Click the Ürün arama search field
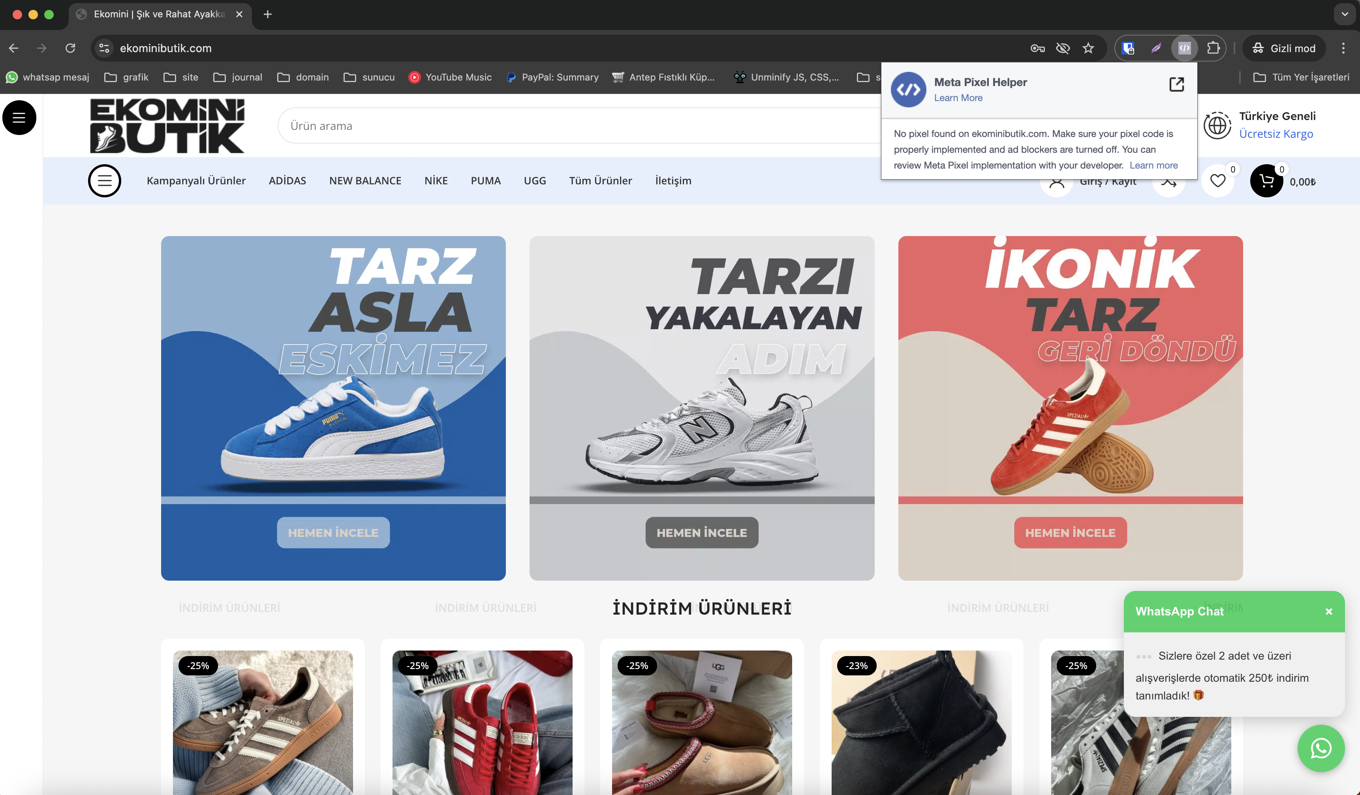Screen dimensions: 1360x795 pyautogui.click(x=580, y=126)
